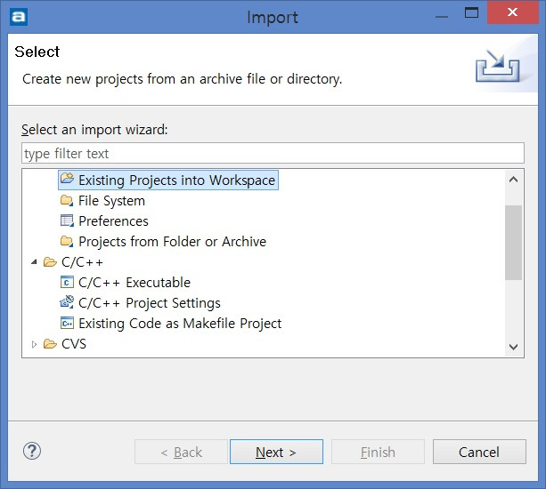Viewport: 546px width, 489px height.
Task: Click the Projects from Folder or Archive icon
Action: pyautogui.click(x=67, y=242)
